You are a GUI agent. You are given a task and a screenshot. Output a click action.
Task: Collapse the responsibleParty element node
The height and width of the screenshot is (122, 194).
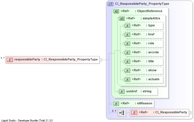pyautogui.click(x=101, y=60)
